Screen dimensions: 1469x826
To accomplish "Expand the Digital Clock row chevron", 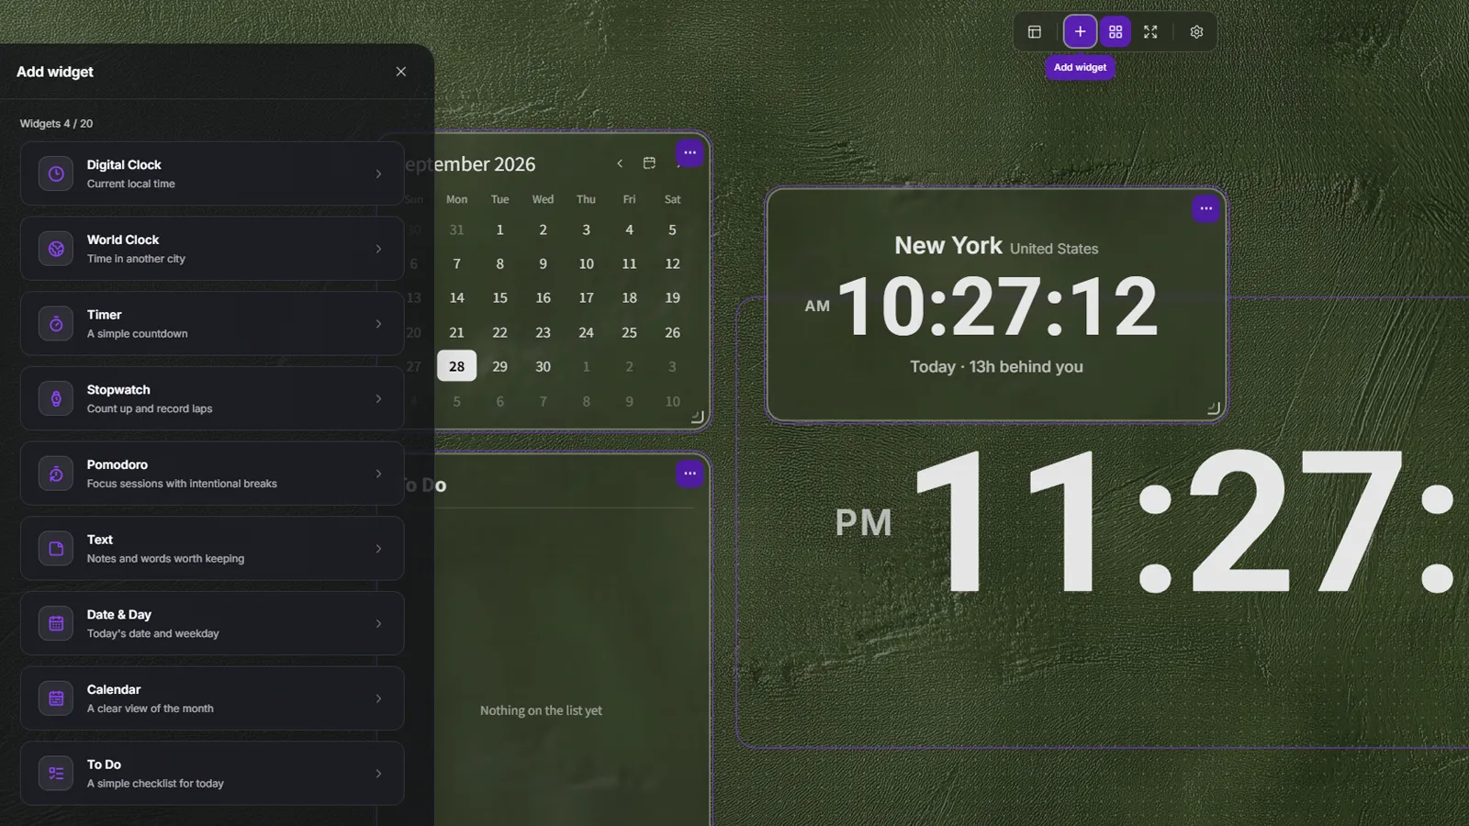I will click(x=378, y=173).
